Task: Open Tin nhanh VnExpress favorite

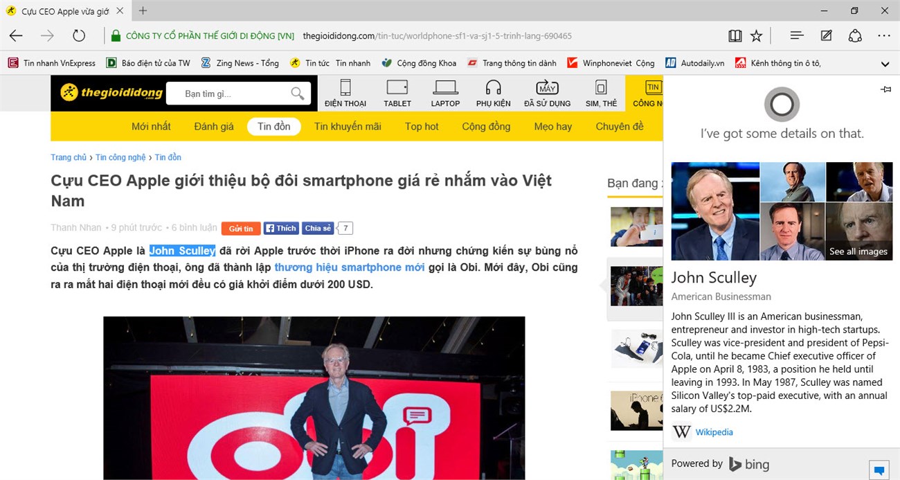Action: tap(52, 63)
